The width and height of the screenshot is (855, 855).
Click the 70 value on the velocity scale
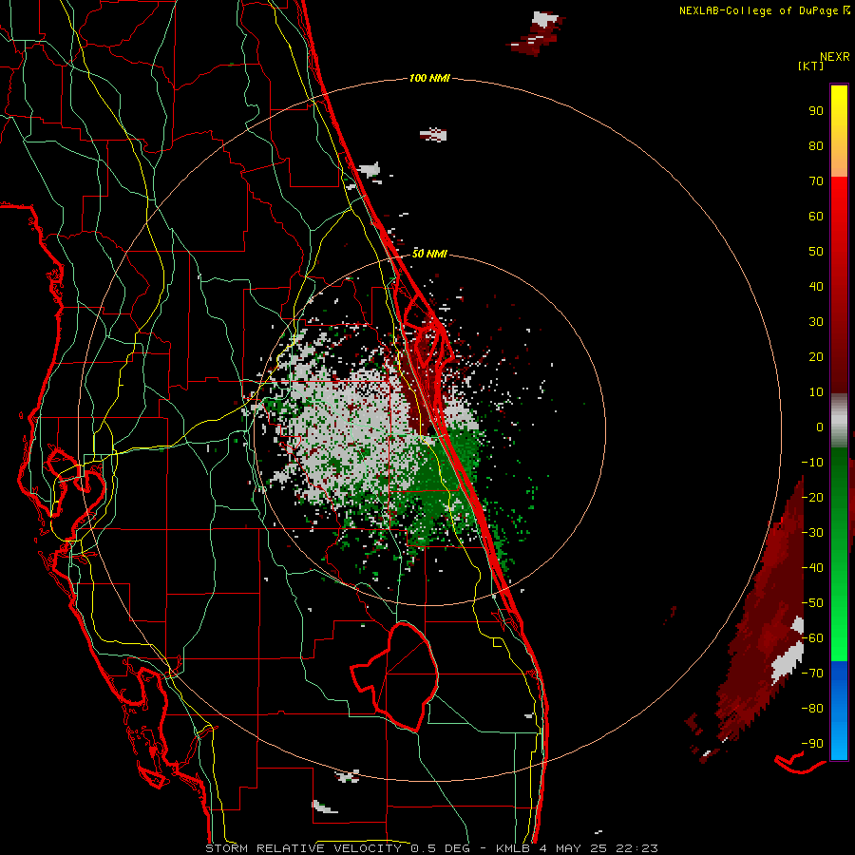(x=816, y=181)
